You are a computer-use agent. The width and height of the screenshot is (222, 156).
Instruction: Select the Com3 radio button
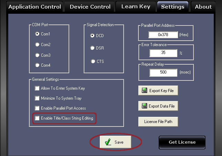point(37,55)
